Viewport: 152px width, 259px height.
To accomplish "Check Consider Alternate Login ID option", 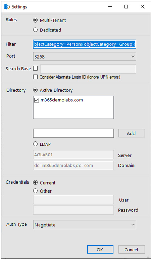I will 35,77.
